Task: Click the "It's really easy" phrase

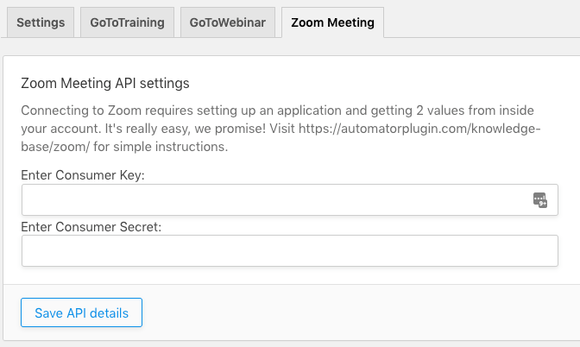Action: (x=148, y=129)
